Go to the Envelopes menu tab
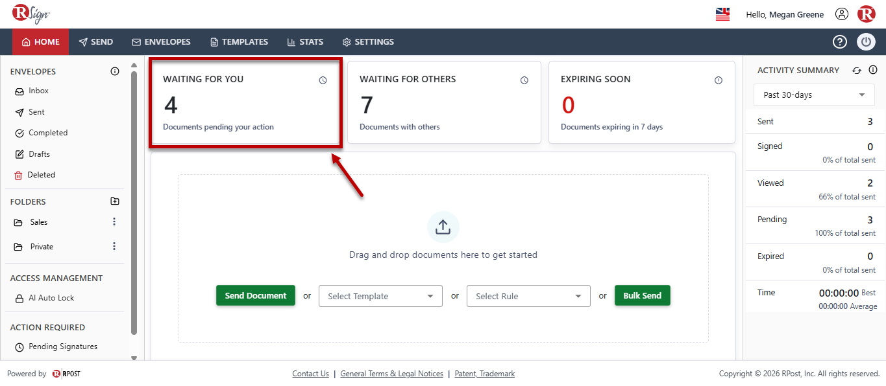886x386 pixels. tap(161, 42)
